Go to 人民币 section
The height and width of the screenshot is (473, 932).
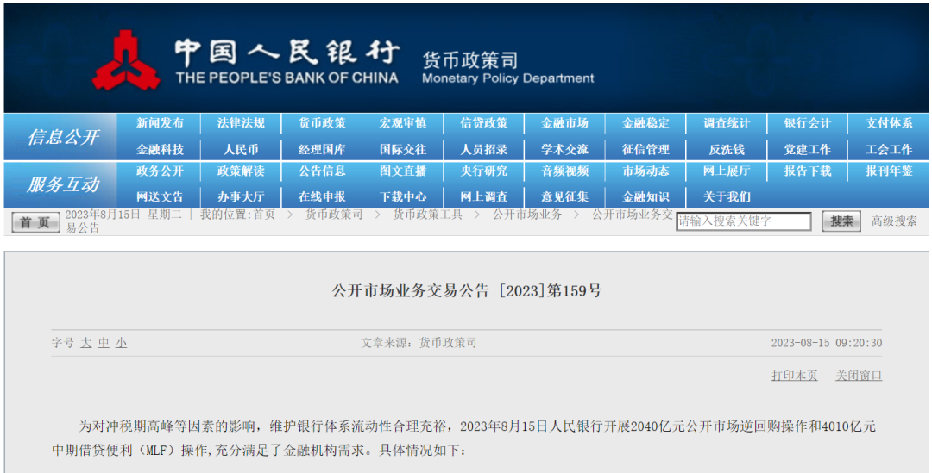pos(241,149)
